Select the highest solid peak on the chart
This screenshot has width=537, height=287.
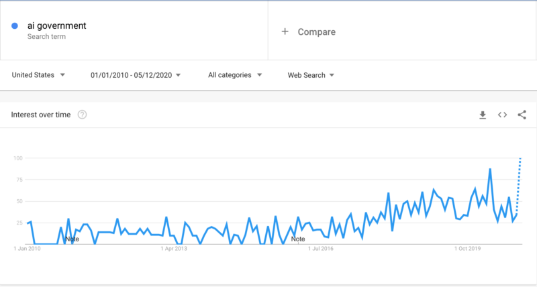490,168
